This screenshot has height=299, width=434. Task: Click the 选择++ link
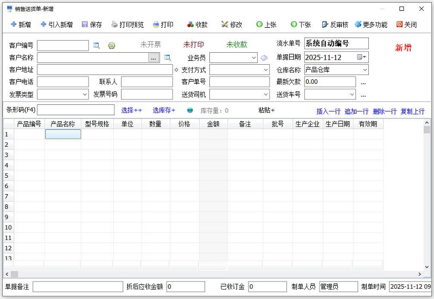pyautogui.click(x=132, y=110)
